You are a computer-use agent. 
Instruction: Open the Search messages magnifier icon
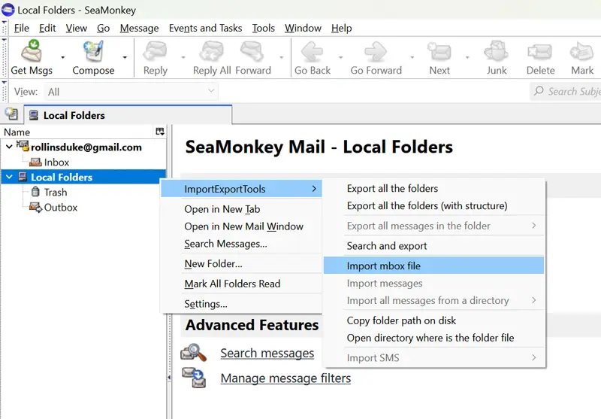(194, 353)
